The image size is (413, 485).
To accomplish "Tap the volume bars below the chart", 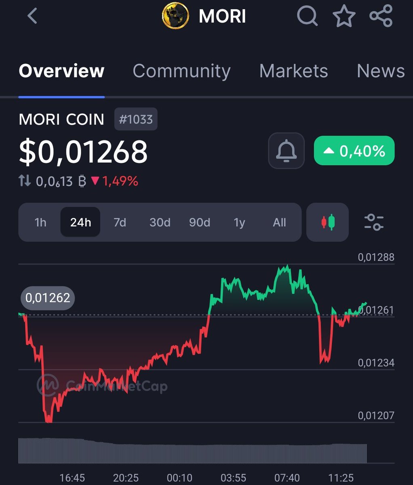I will [193, 450].
